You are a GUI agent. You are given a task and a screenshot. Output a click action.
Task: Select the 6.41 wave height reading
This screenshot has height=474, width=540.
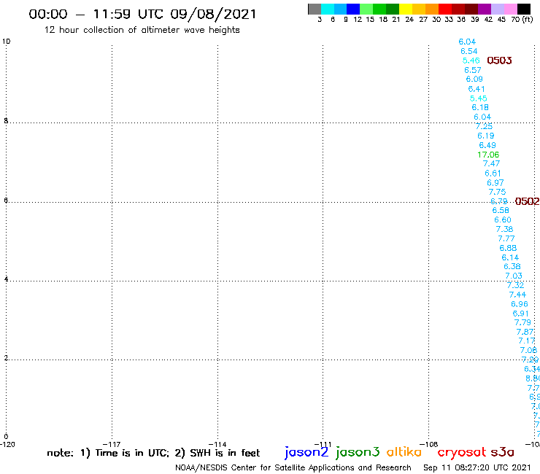click(477, 89)
